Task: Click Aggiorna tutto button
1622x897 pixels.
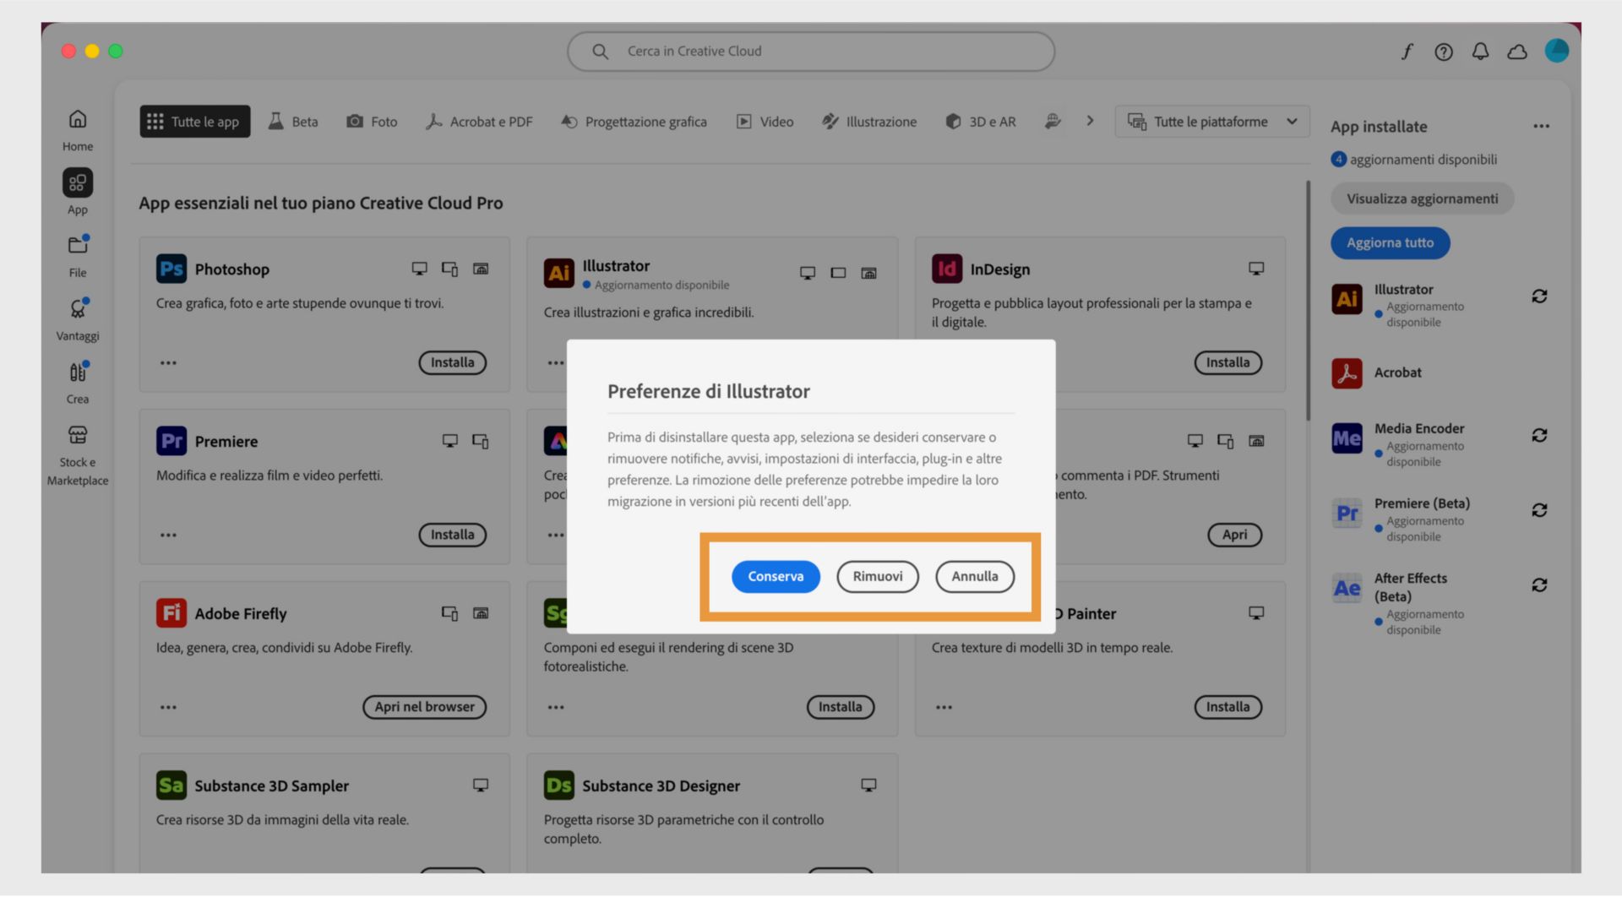Action: [x=1390, y=242]
